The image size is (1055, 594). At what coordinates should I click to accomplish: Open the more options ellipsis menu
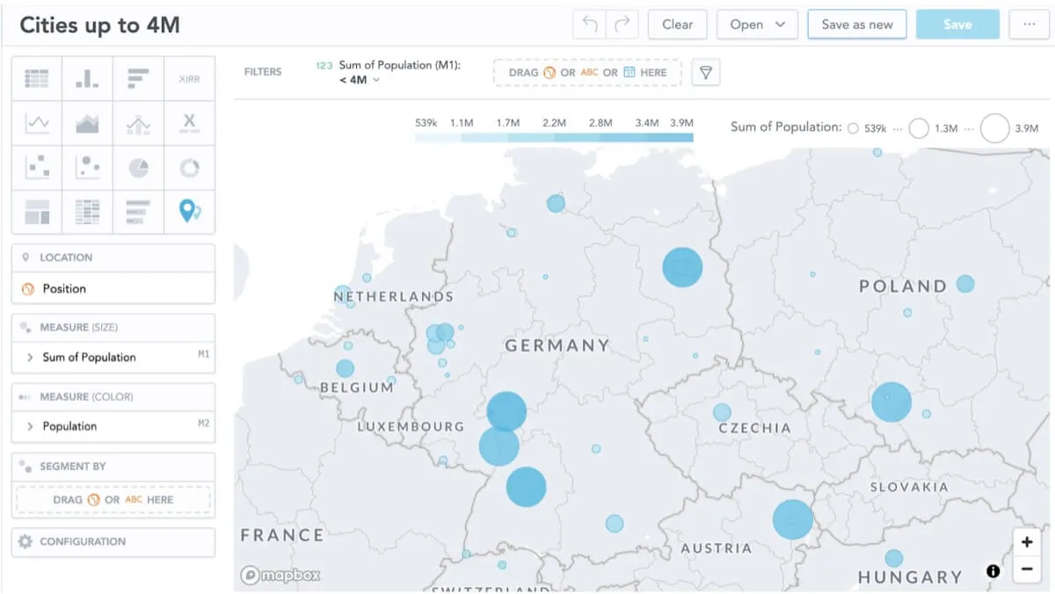1029,24
